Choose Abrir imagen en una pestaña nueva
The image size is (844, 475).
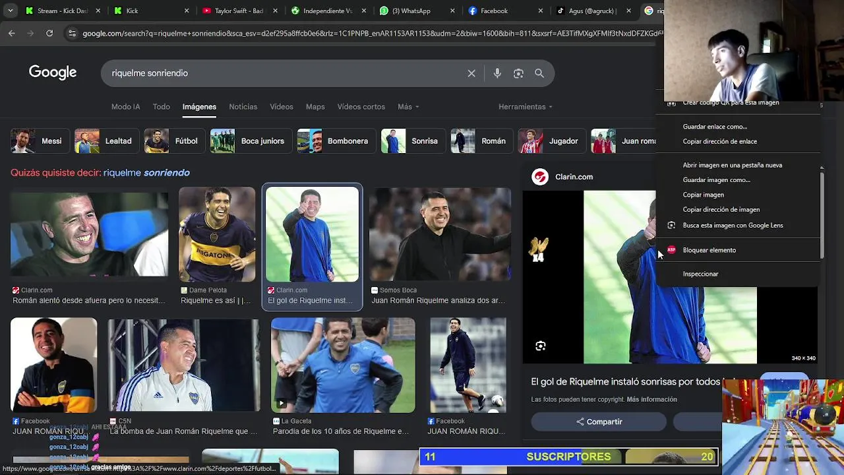click(x=732, y=165)
